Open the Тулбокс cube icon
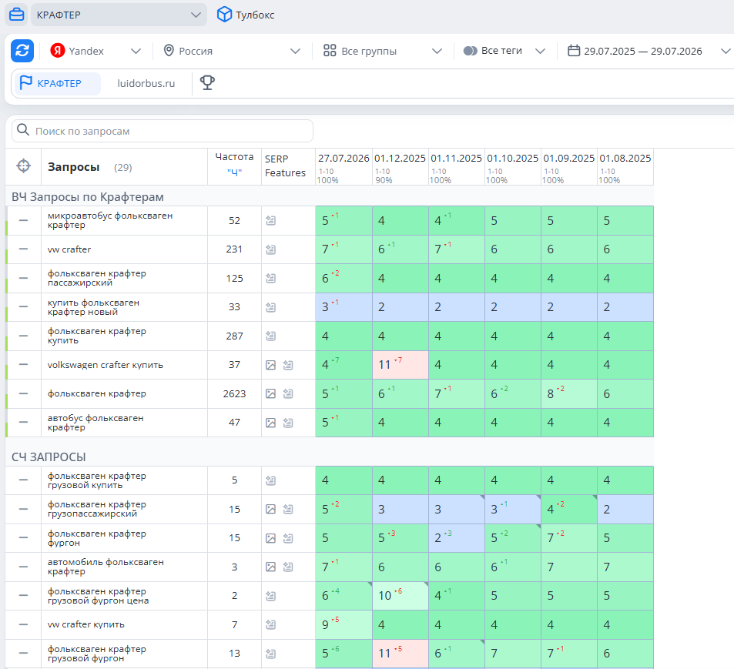 (224, 15)
